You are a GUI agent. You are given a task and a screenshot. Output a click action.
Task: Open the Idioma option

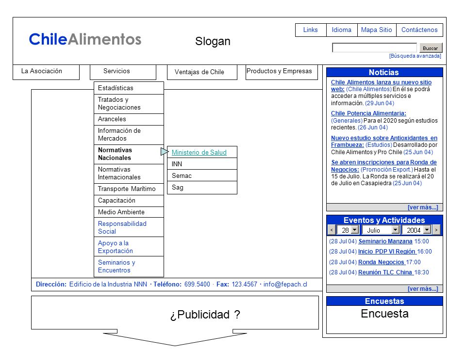coord(342,30)
